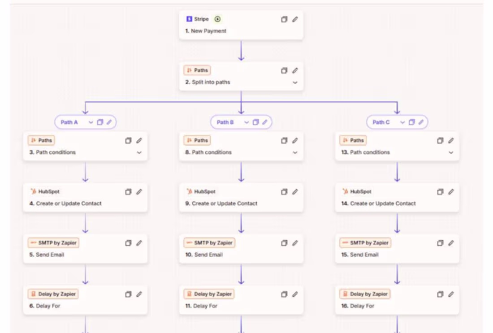Viewport: 493px width, 333px height.
Task: Click the Paths icon on Split into paths step
Action: [x=190, y=70]
